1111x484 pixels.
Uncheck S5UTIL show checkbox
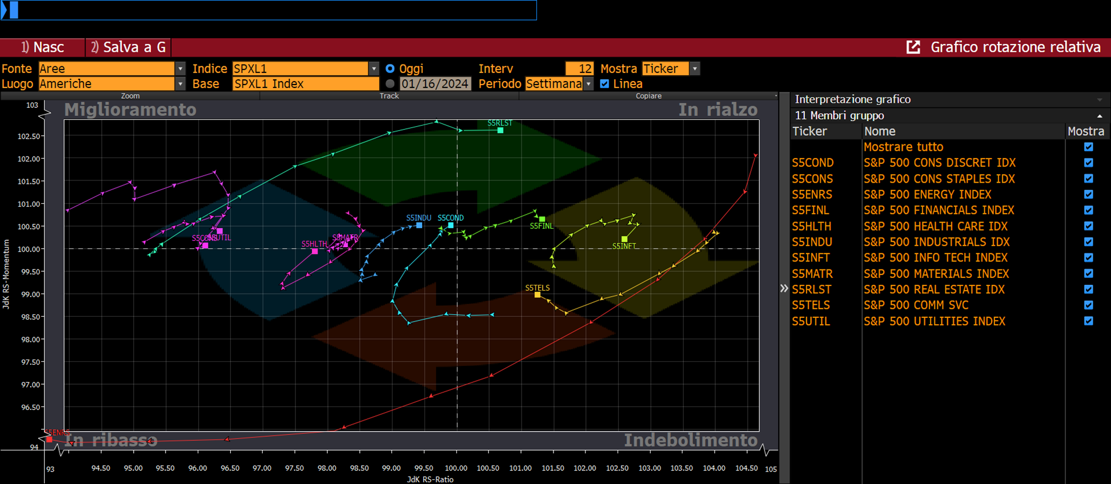[x=1089, y=321]
